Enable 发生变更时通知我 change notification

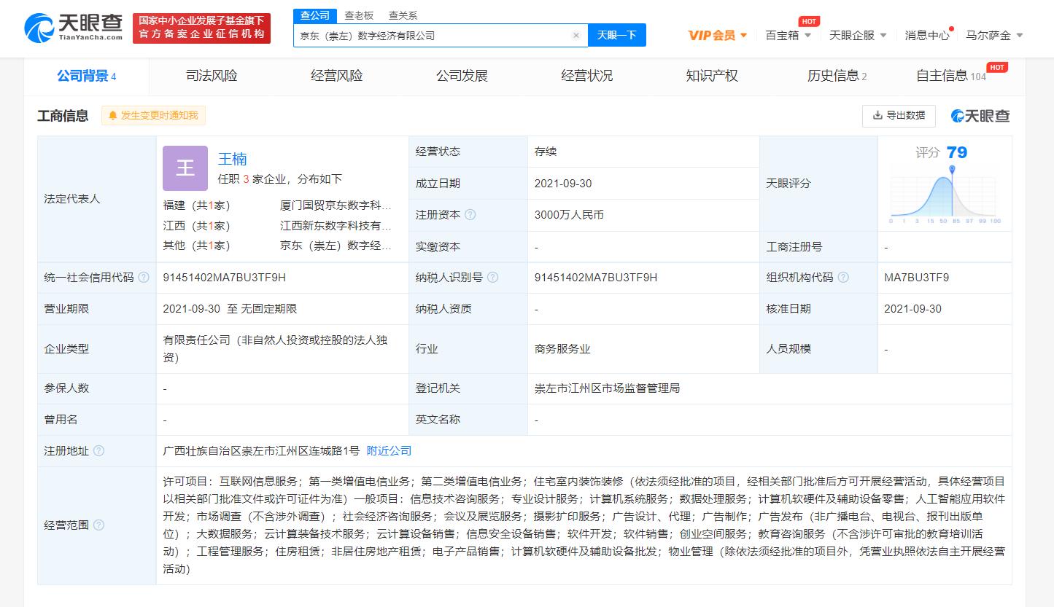(154, 115)
